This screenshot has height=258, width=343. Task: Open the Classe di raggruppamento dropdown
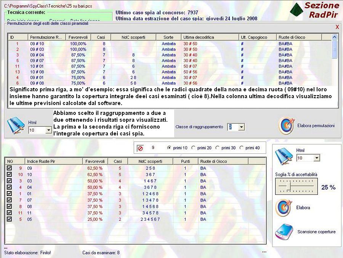click(x=241, y=127)
